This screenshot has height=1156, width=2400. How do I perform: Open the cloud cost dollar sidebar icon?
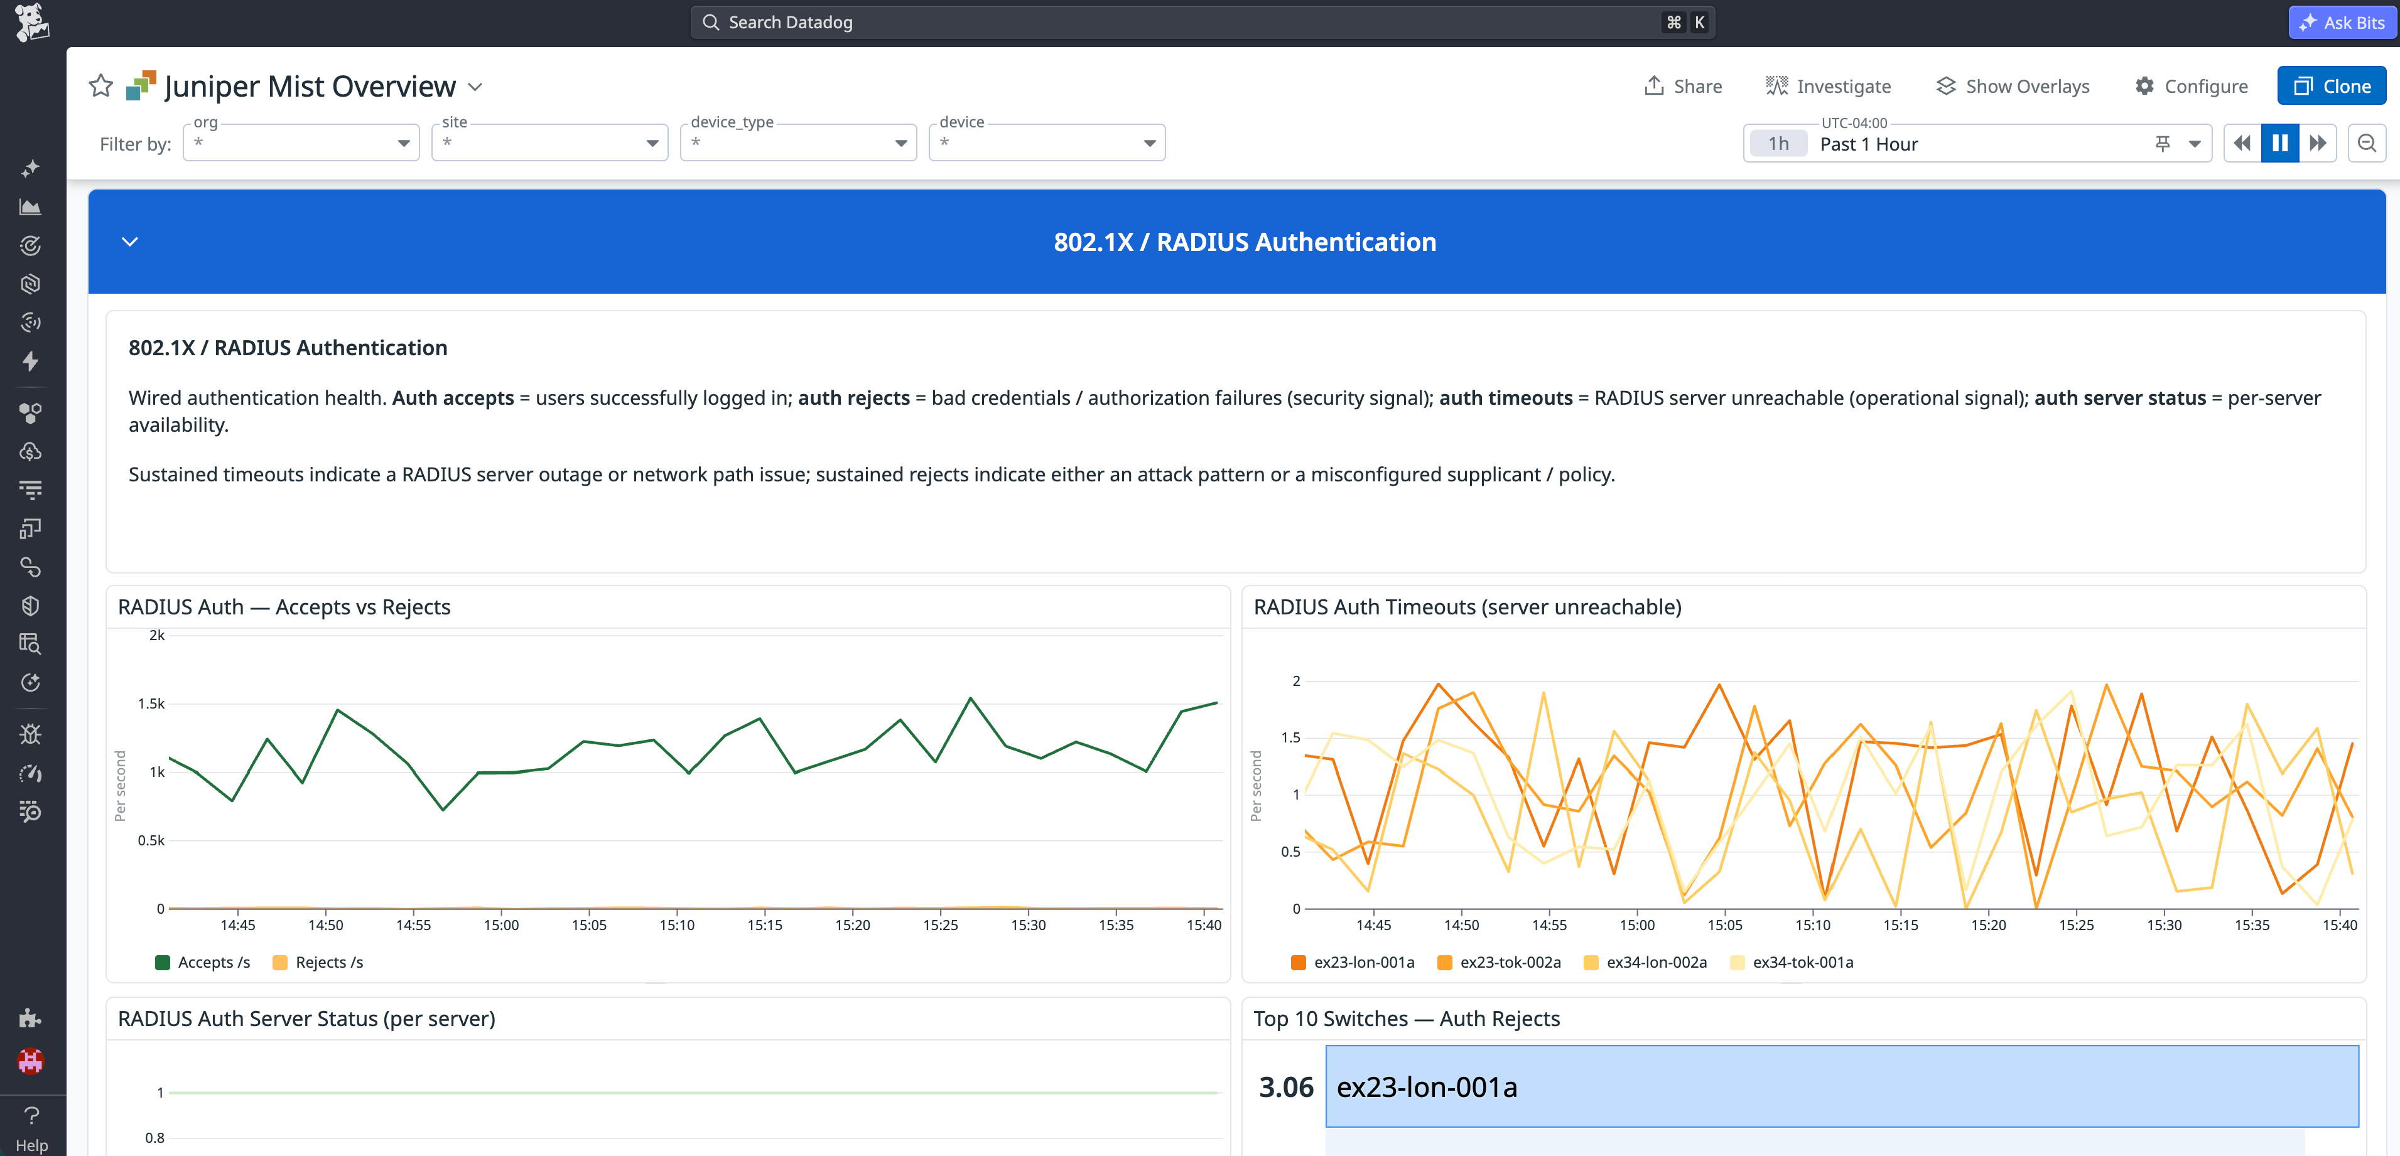click(x=31, y=452)
